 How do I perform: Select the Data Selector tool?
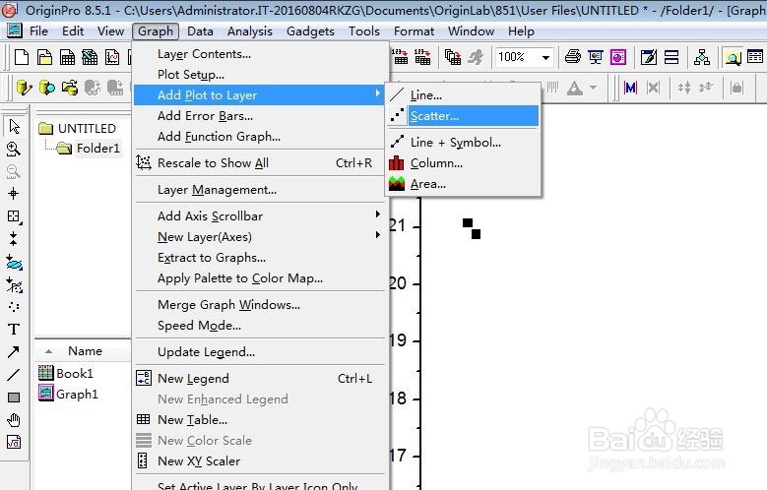click(14, 239)
